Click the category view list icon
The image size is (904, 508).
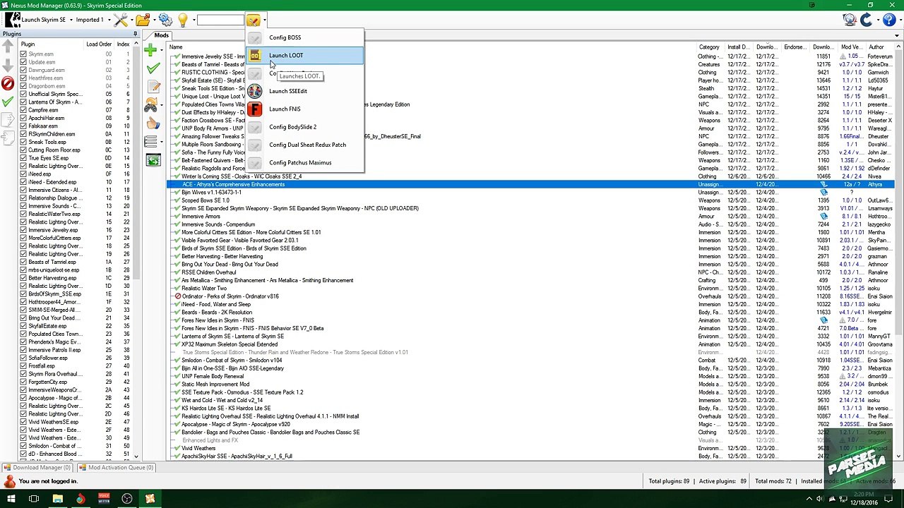point(150,142)
